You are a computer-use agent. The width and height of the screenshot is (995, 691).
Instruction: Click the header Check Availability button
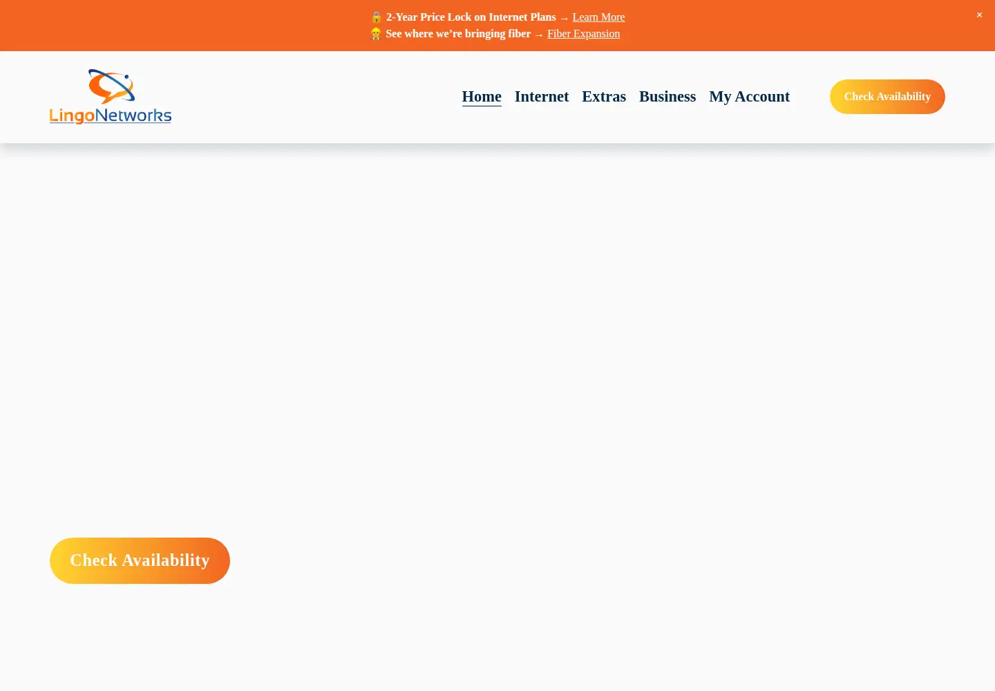(887, 97)
